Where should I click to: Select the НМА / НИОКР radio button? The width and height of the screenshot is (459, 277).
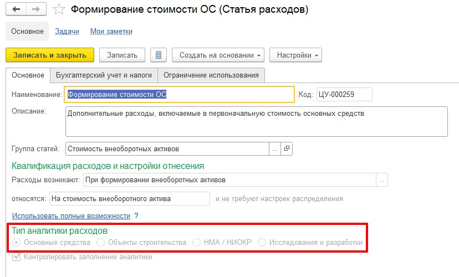point(196,243)
